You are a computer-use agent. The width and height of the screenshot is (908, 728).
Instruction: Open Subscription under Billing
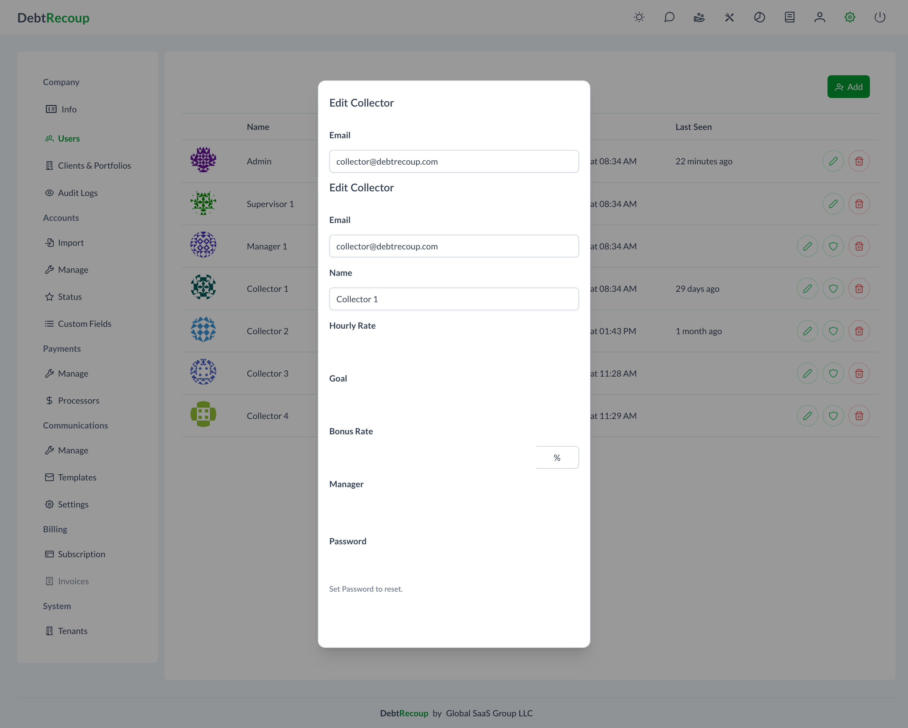(x=81, y=554)
